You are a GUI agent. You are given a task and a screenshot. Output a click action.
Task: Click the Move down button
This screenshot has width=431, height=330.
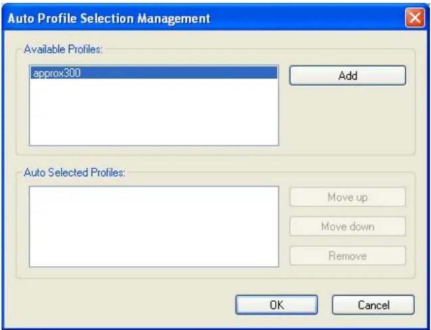point(347,226)
